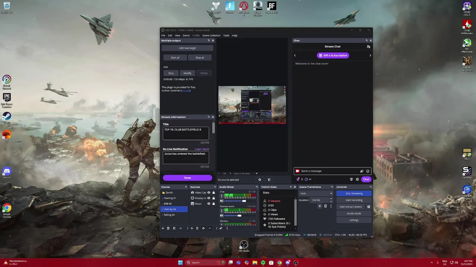Remove transition with Scene Transitions trash icon

(x=325, y=206)
